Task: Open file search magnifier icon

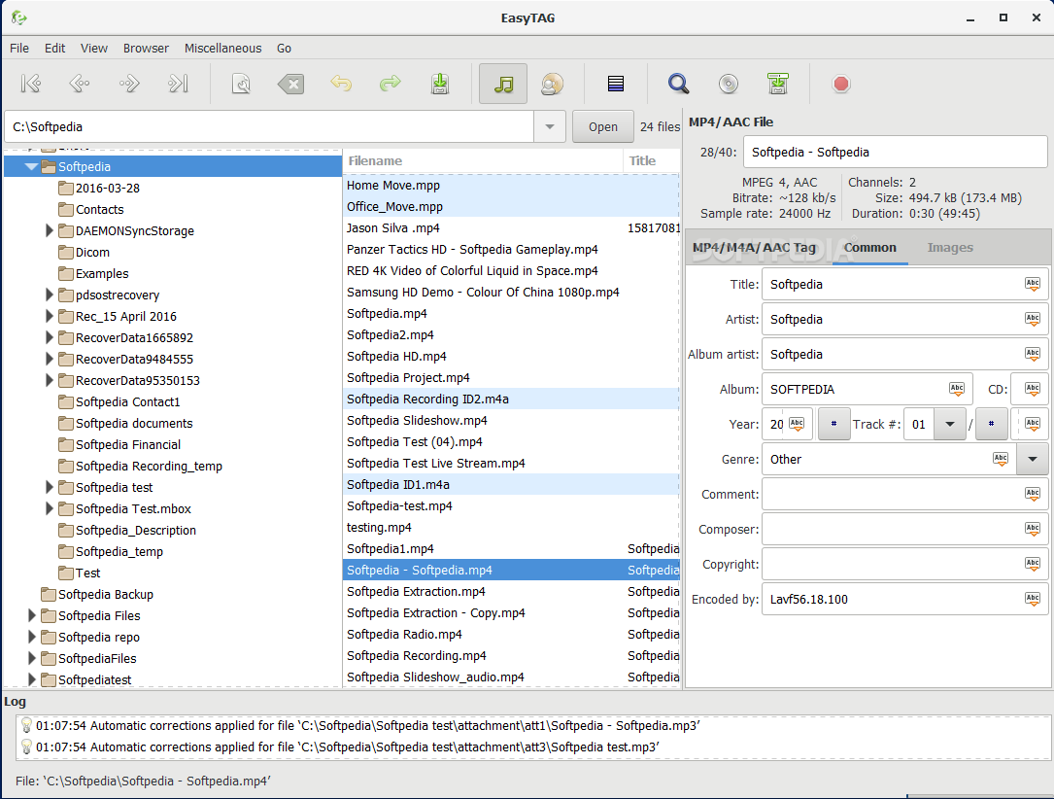Action: pyautogui.click(x=679, y=84)
